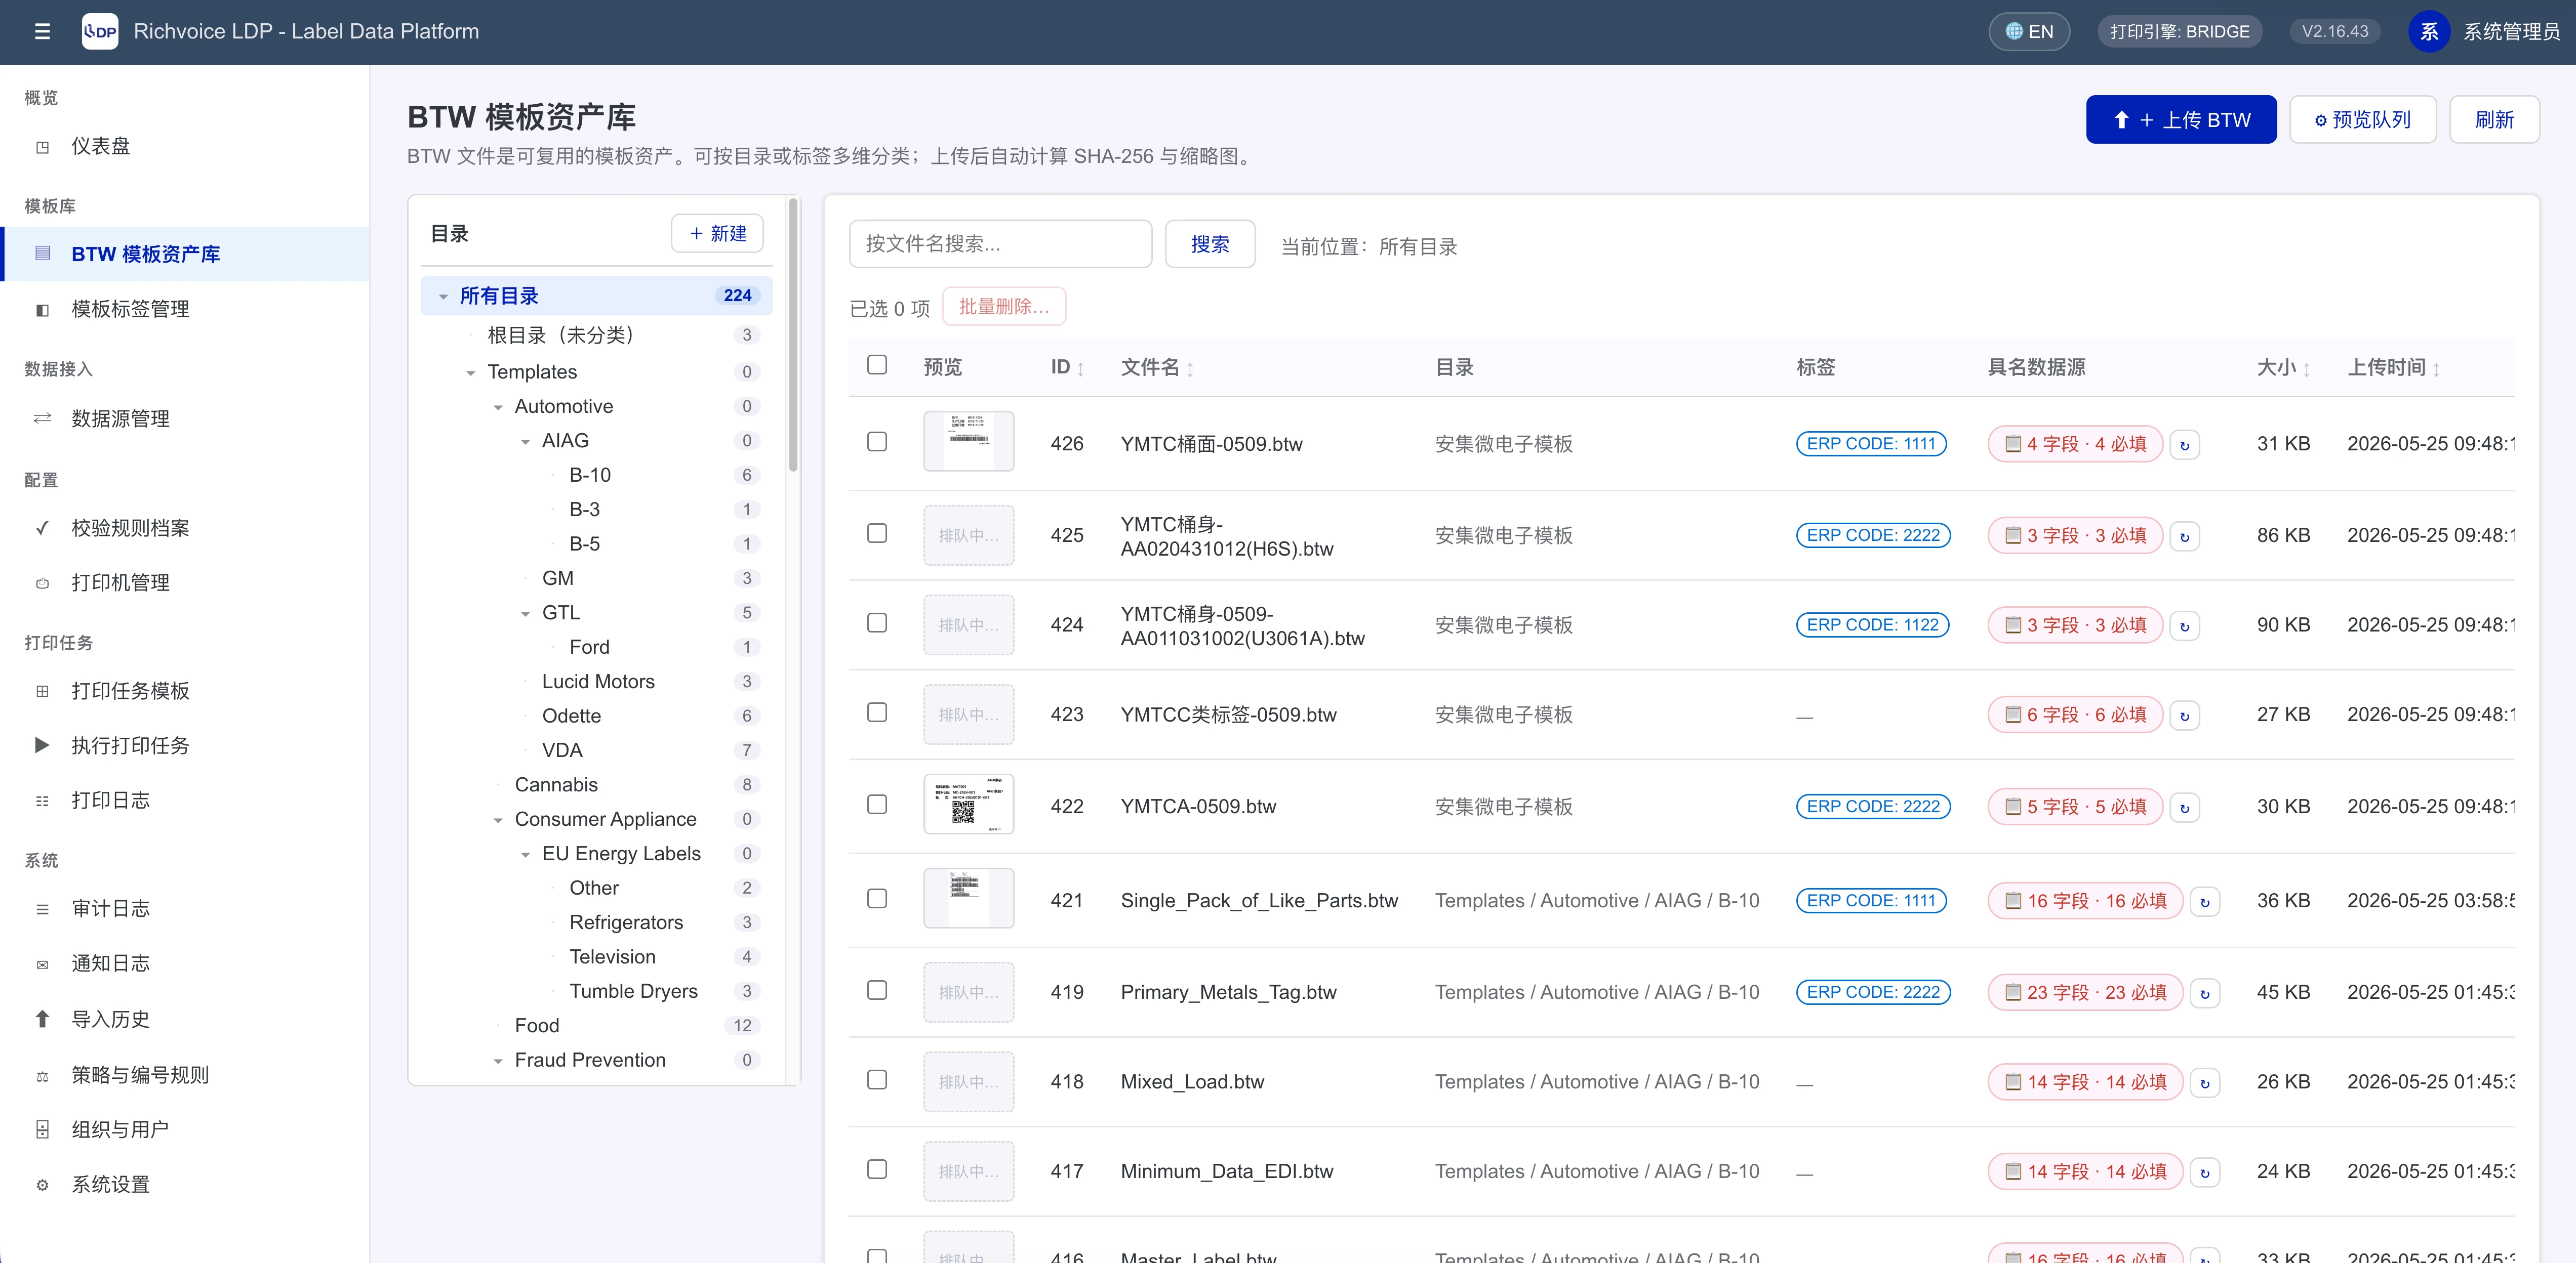
Task: Click ERP CODE: 1122 tag
Action: pos(1872,624)
